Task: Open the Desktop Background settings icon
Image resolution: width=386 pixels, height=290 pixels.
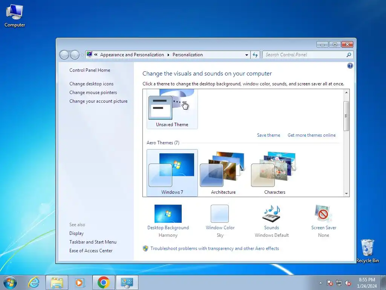Action: pos(168,214)
